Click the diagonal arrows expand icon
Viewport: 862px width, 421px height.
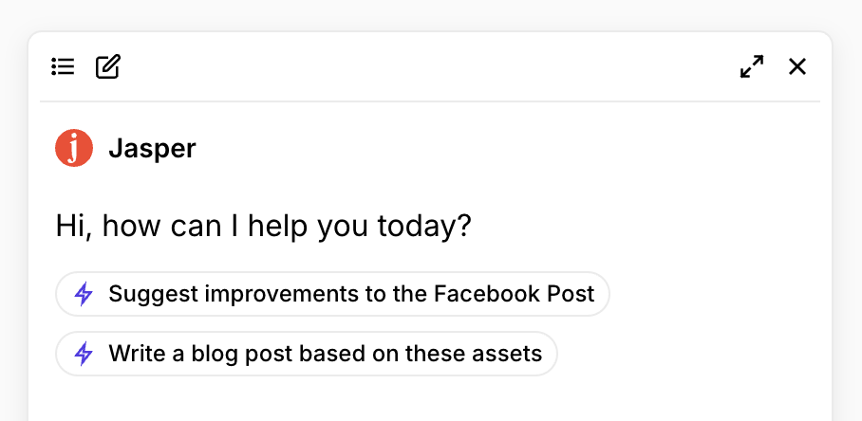tap(752, 66)
